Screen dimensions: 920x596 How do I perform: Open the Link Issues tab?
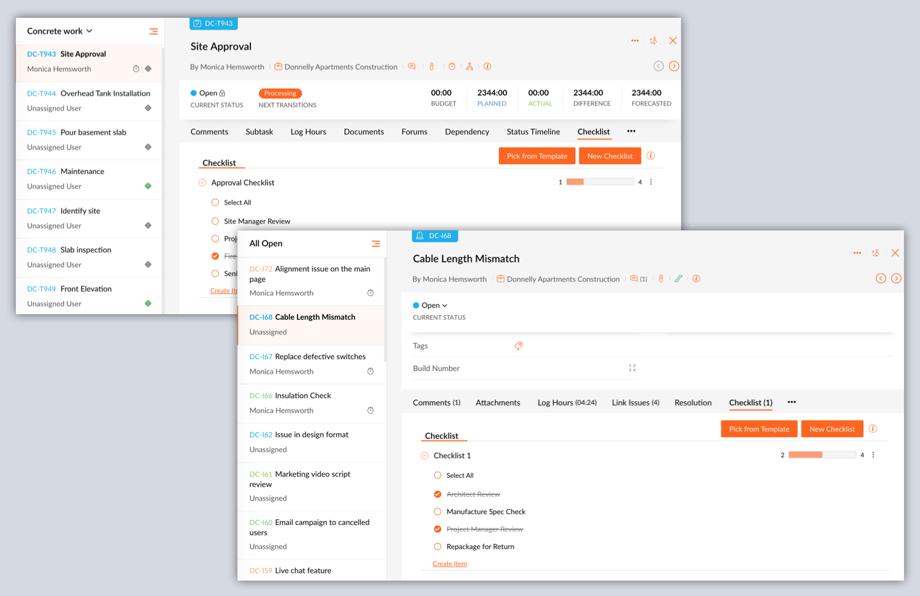pos(635,402)
